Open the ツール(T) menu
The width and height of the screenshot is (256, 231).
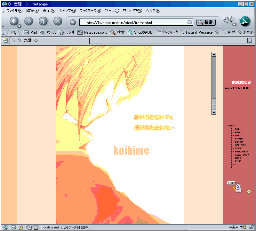click(112, 11)
